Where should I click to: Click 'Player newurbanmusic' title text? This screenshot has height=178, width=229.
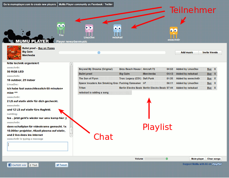71,41
